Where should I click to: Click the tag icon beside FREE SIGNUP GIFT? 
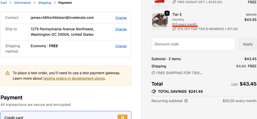[x=174, y=2]
